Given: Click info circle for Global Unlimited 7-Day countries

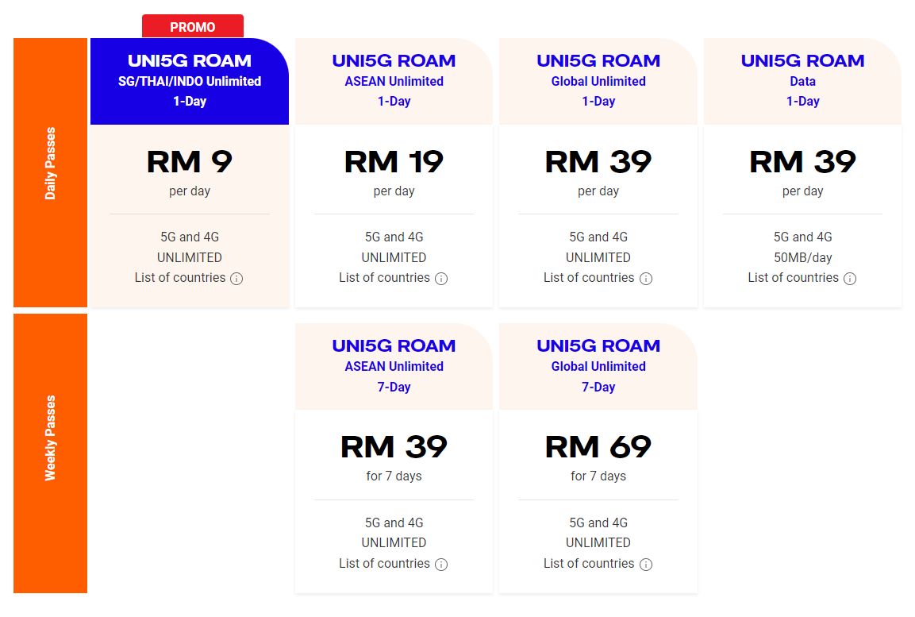Looking at the screenshot, I should pos(647,565).
